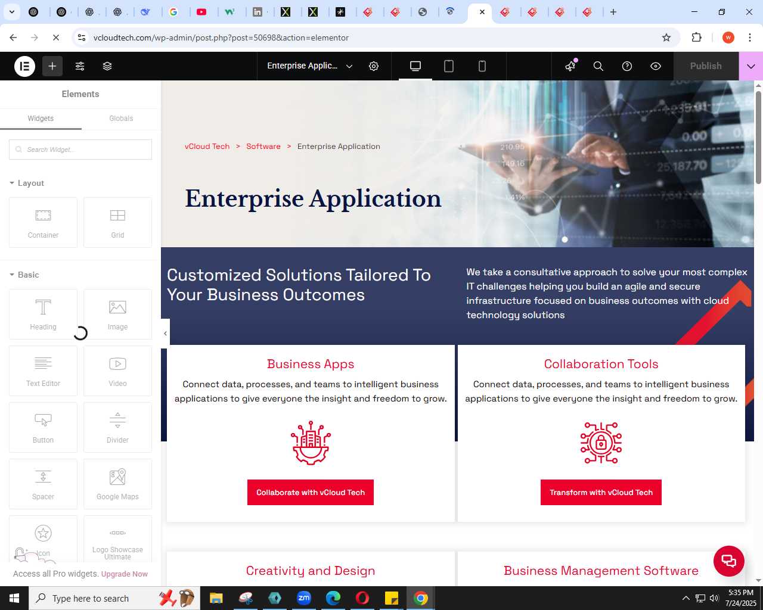The image size is (763, 610).
Task: Click the Upgrade Now link
Action: tap(125, 574)
